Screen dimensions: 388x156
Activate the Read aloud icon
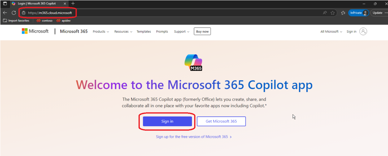point(325,13)
